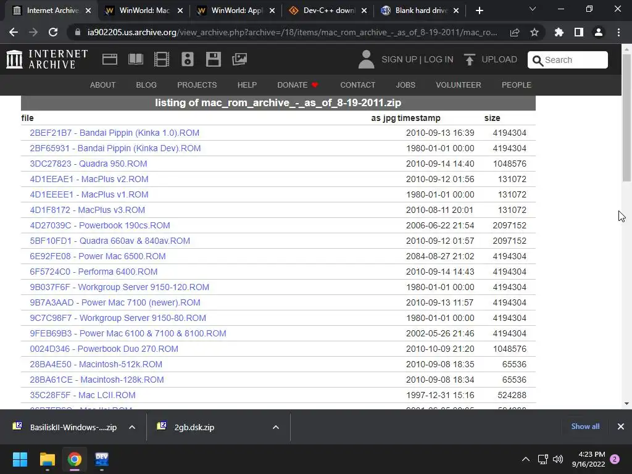Click the user avatar icon
Screen dimensions: 632x474
tap(366, 59)
